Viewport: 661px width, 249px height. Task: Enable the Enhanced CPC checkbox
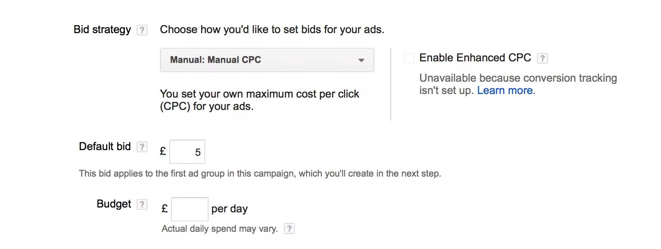[x=409, y=58]
